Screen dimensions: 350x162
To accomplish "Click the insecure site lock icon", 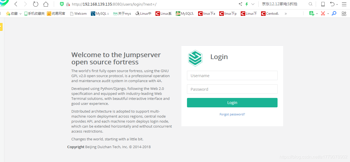I will [68, 4].
